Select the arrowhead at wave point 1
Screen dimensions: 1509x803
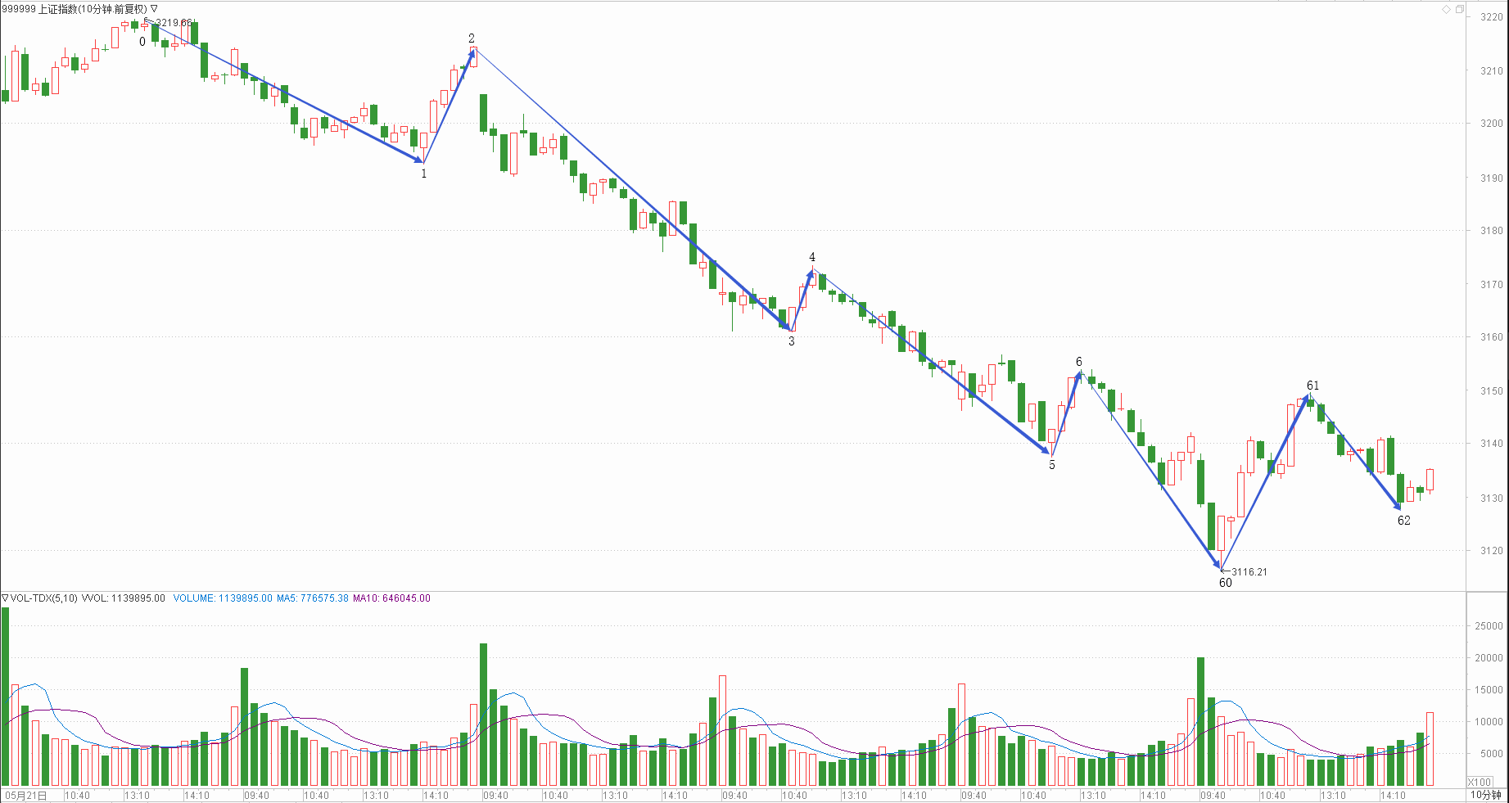pyautogui.click(x=419, y=159)
